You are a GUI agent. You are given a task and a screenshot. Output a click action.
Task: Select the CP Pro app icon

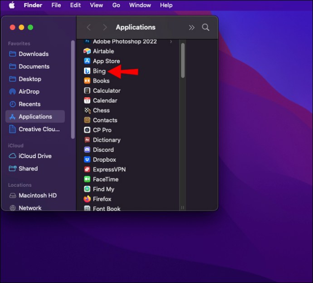click(87, 130)
